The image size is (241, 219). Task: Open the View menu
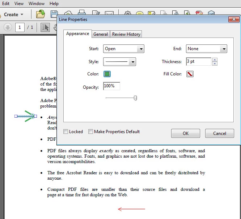click(x=19, y=3)
